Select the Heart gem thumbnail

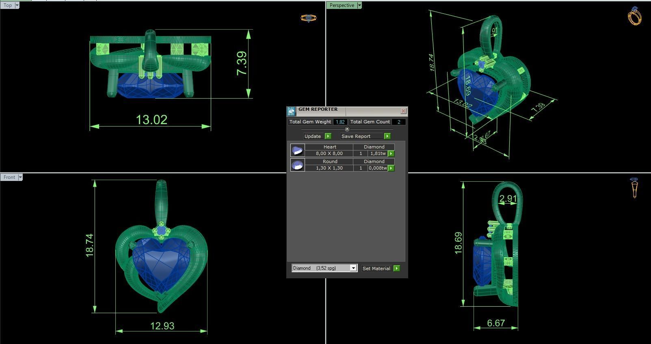point(298,150)
